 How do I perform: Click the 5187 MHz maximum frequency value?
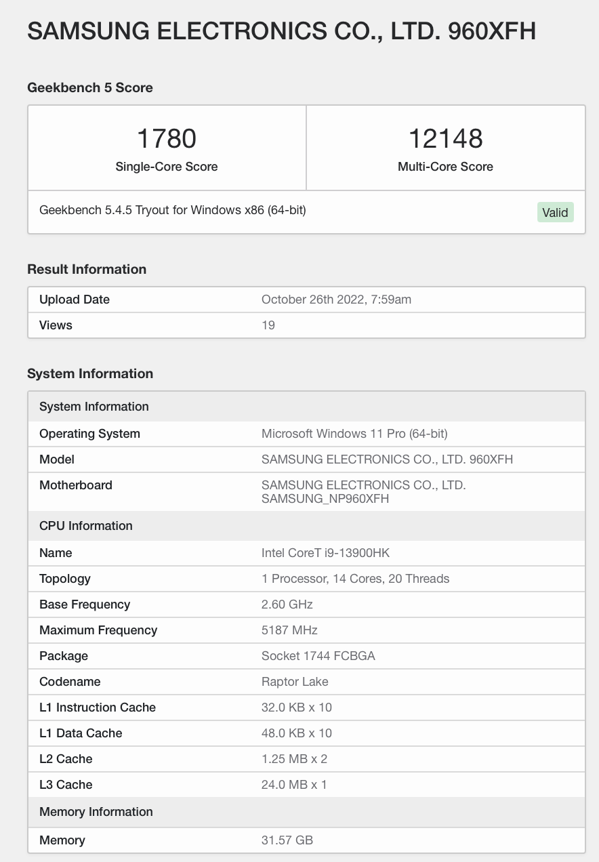click(x=289, y=630)
